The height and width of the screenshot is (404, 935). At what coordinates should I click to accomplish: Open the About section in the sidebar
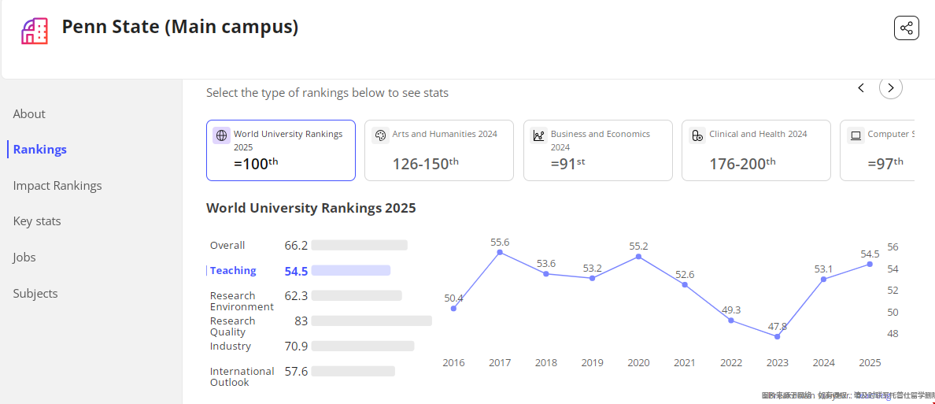click(29, 114)
